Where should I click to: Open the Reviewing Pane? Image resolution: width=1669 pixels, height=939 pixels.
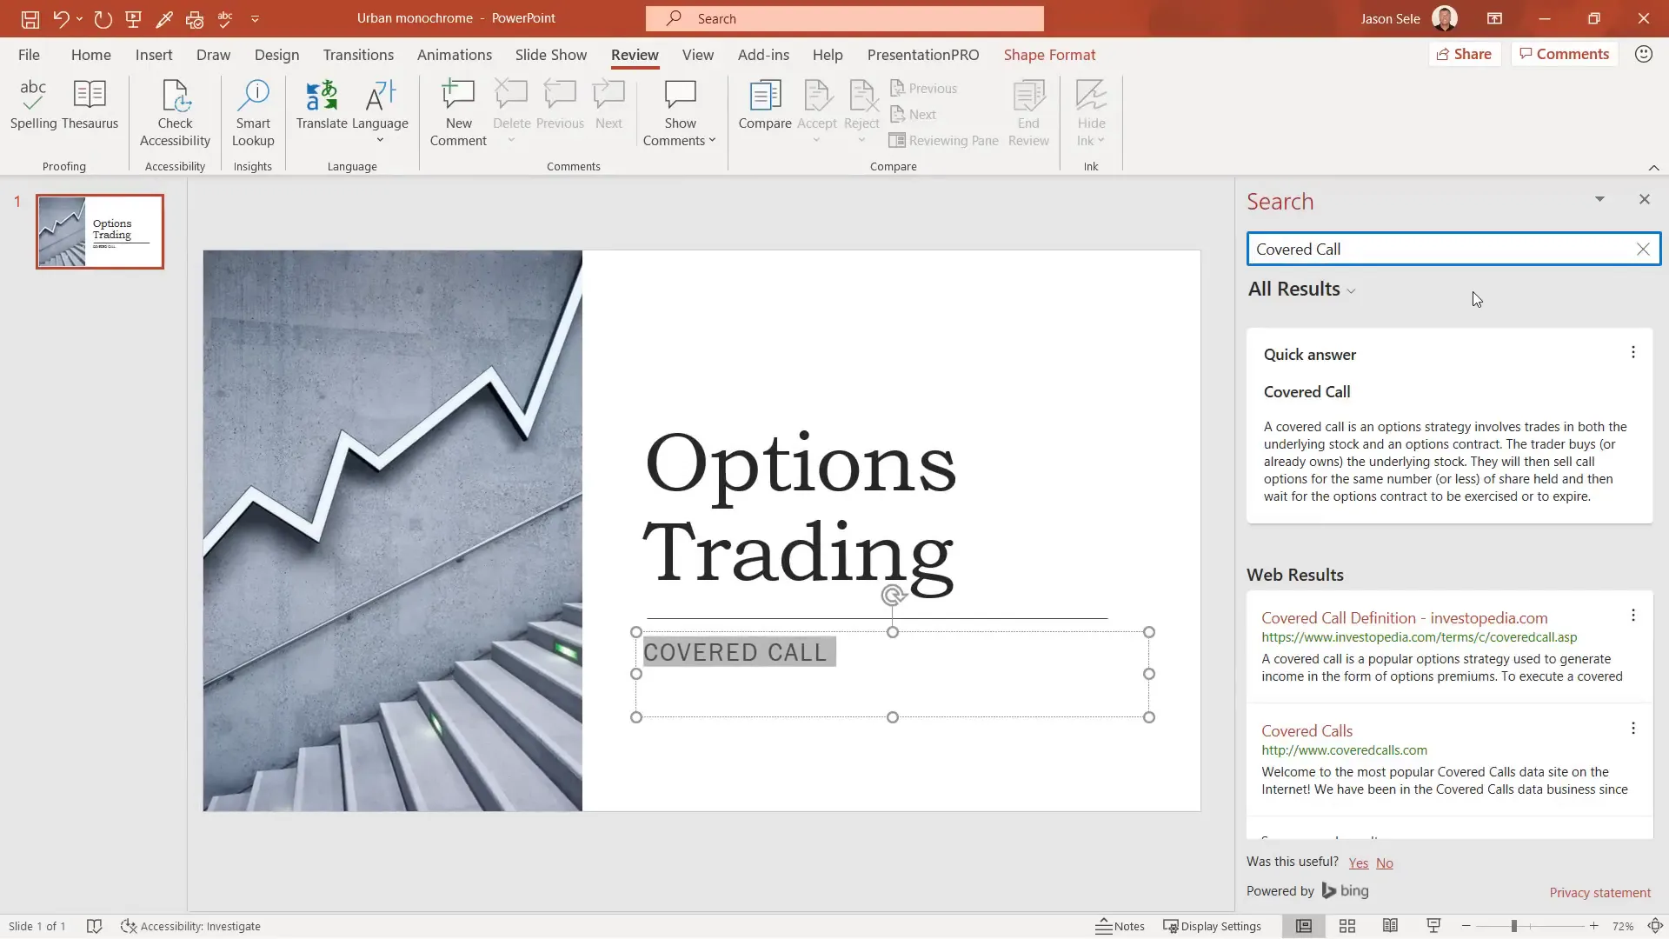coord(943,140)
